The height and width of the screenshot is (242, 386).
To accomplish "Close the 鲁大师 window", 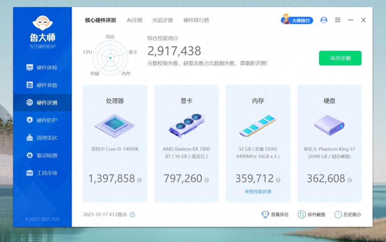I will click(x=364, y=20).
